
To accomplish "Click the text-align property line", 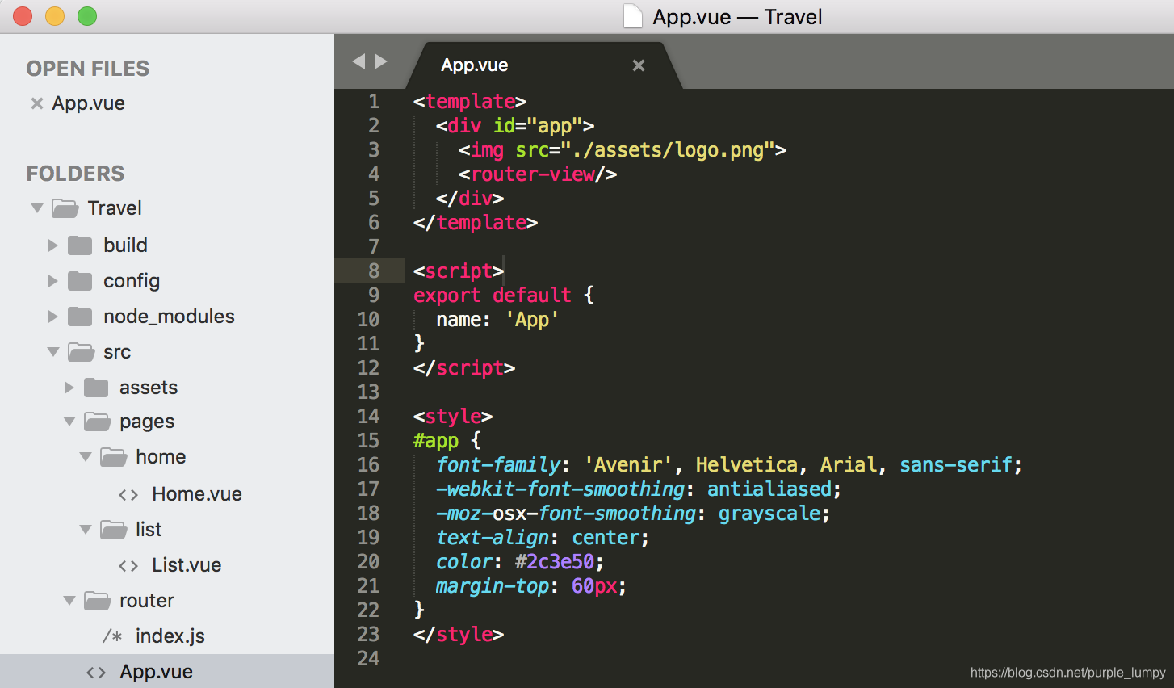I will 543,538.
